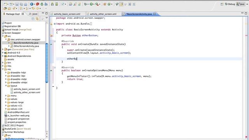Expand the menu folder
Screen dimensions: 249x140
(6, 96)
